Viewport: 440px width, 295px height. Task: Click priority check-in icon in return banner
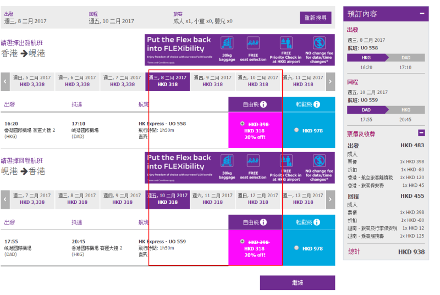coord(286,161)
